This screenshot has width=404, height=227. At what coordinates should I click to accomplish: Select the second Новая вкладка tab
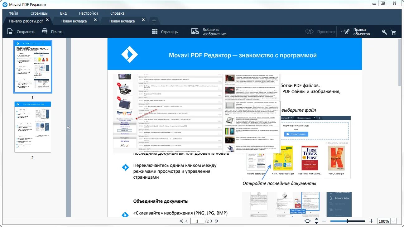(122, 21)
